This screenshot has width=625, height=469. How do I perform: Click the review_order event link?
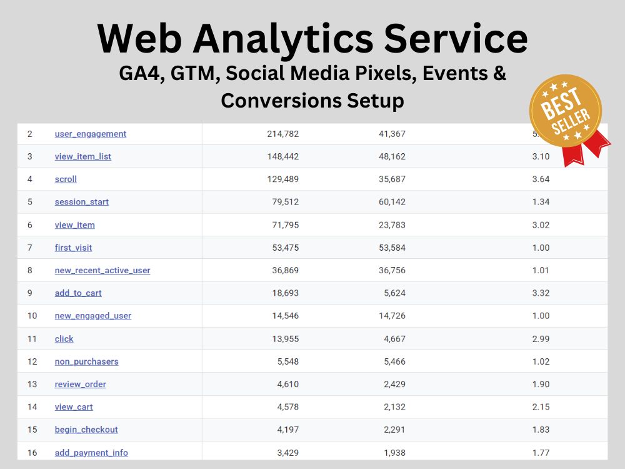click(80, 384)
